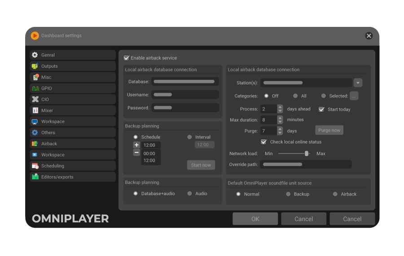Click the Max duration value field

click(269, 120)
